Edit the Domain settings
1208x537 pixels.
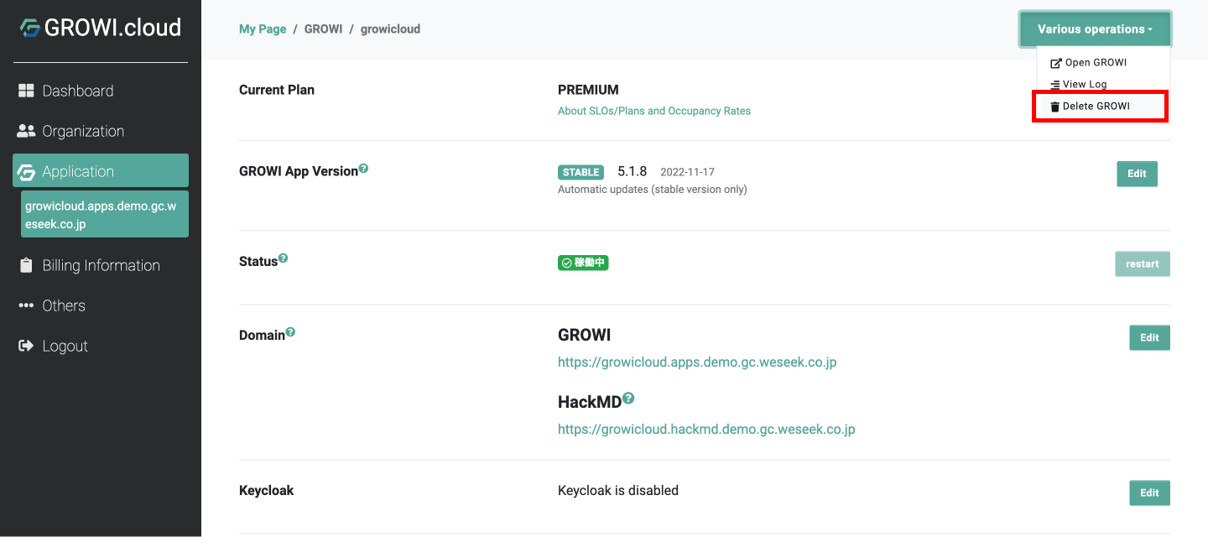1149,337
